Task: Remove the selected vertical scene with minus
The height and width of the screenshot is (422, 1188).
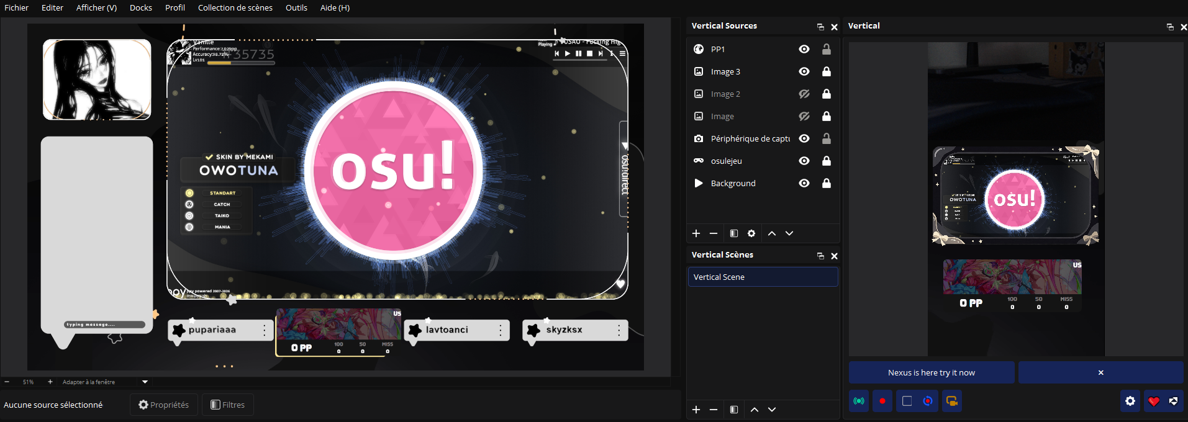Action: click(714, 410)
